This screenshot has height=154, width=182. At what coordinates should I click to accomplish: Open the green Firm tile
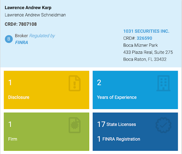(47, 132)
